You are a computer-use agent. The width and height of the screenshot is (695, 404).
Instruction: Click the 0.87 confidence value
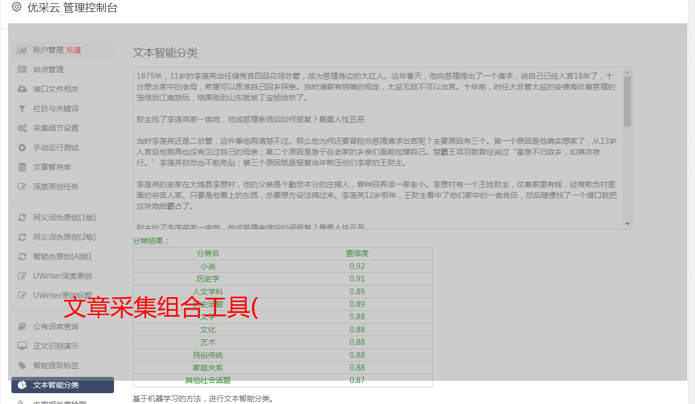click(357, 380)
